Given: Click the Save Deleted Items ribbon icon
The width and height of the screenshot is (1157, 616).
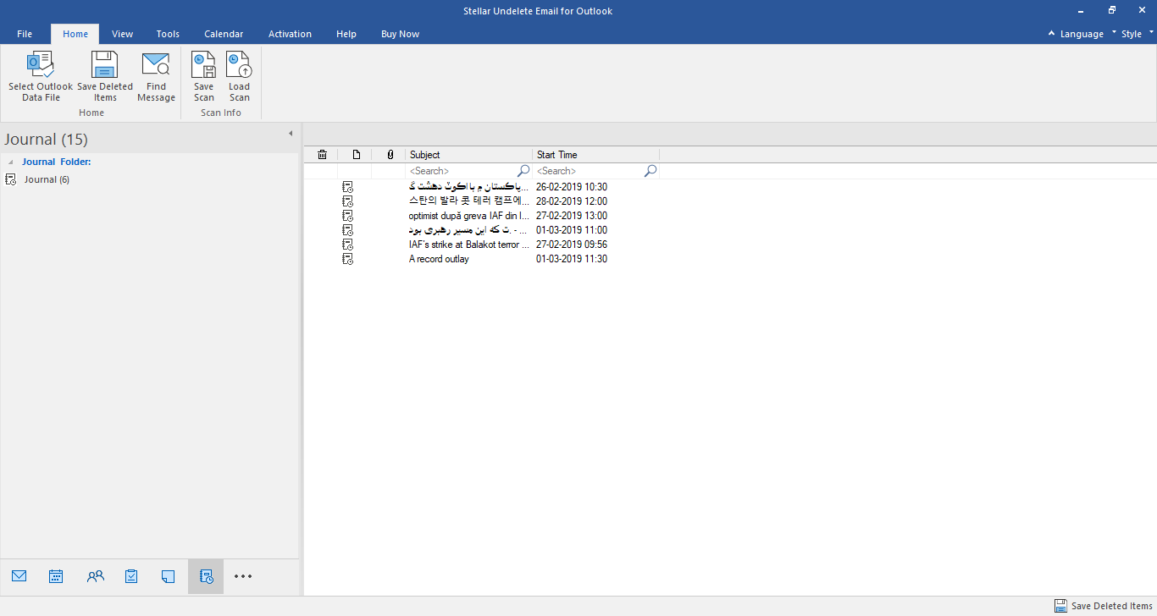Looking at the screenshot, I should (105, 66).
